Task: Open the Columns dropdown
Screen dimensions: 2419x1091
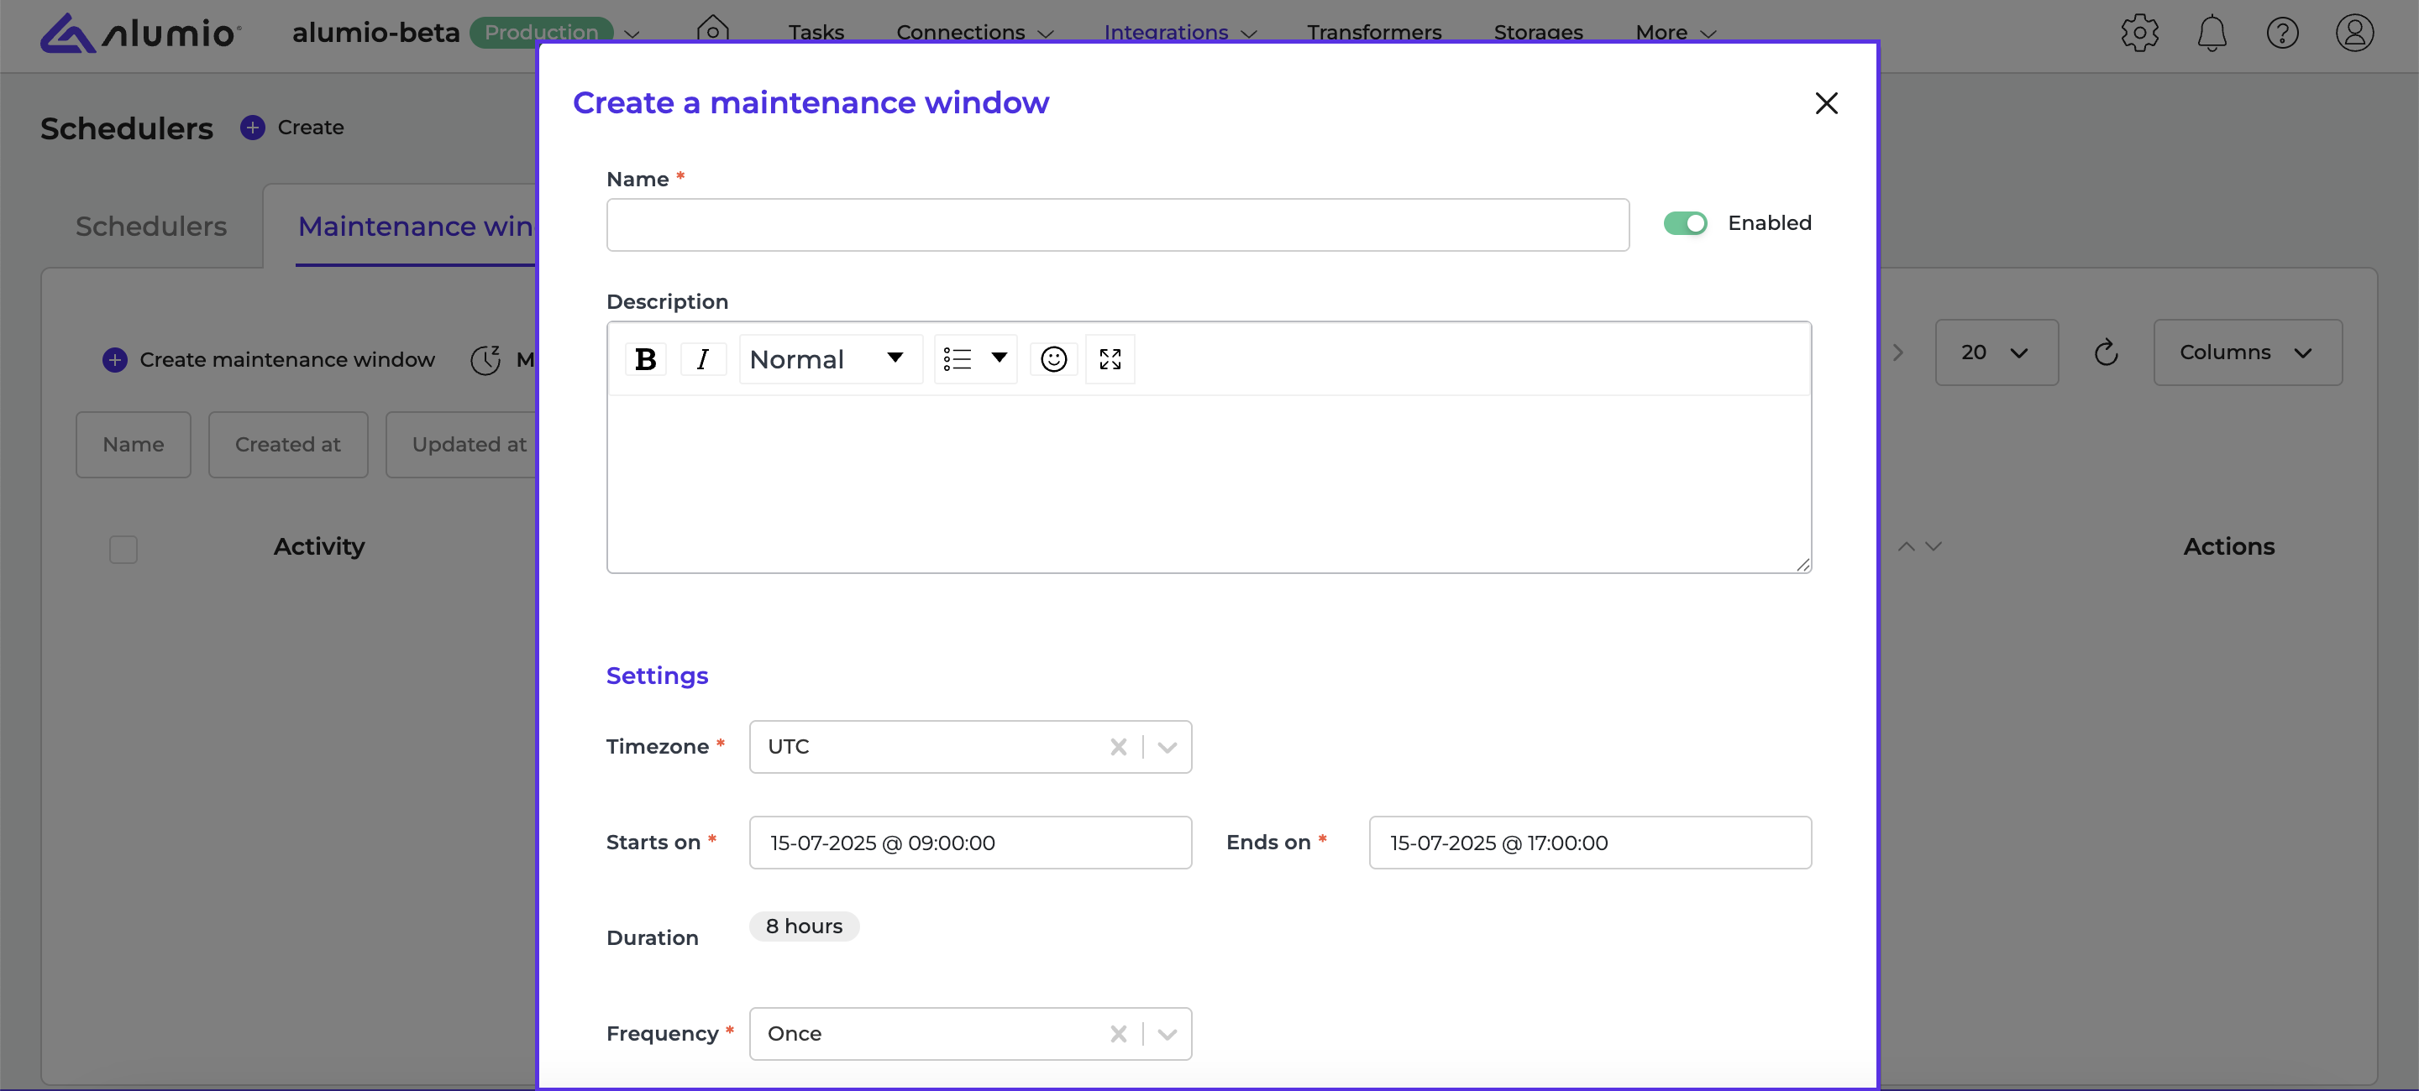Action: click(2247, 352)
